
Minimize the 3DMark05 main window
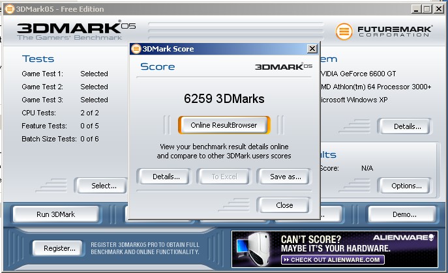tap(415, 9)
